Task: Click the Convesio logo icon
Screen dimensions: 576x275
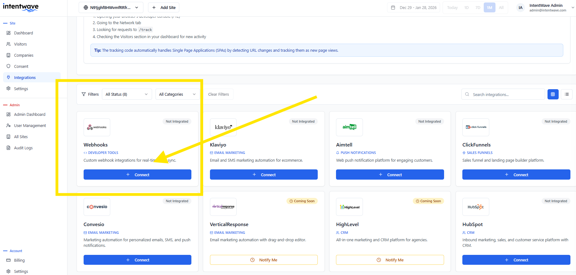Action: point(97,207)
